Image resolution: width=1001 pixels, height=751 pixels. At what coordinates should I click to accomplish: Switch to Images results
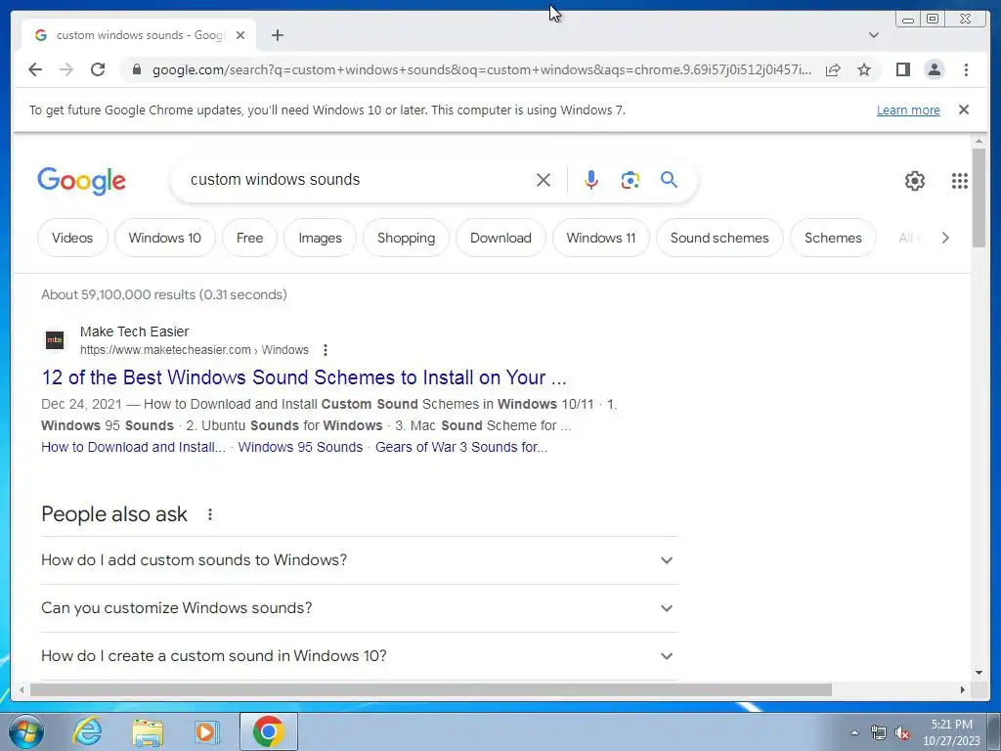(320, 238)
